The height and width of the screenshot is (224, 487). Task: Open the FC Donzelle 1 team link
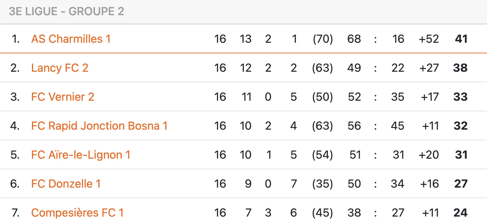click(x=66, y=184)
